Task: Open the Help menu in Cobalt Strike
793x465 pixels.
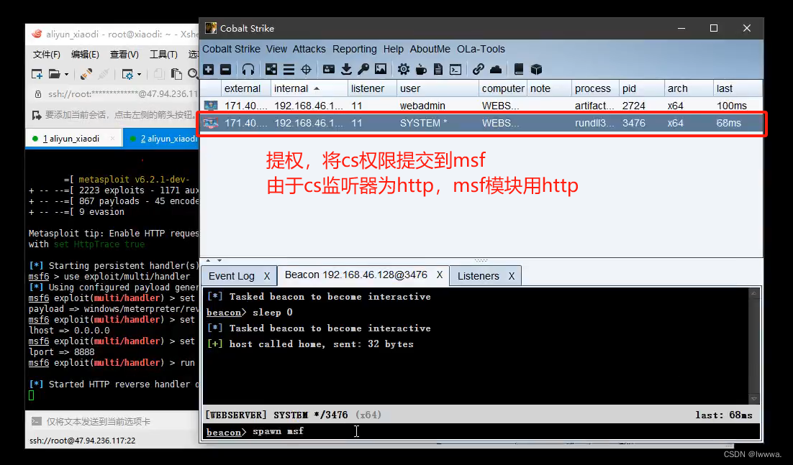Action: [x=394, y=49]
